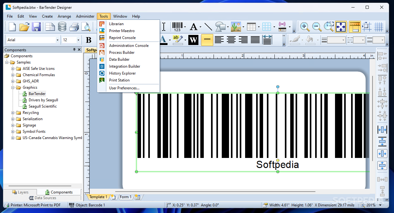Viewport: 394px width, 213px height.
Task: Choose Printer Maestro from Tools menu
Action: point(128,31)
